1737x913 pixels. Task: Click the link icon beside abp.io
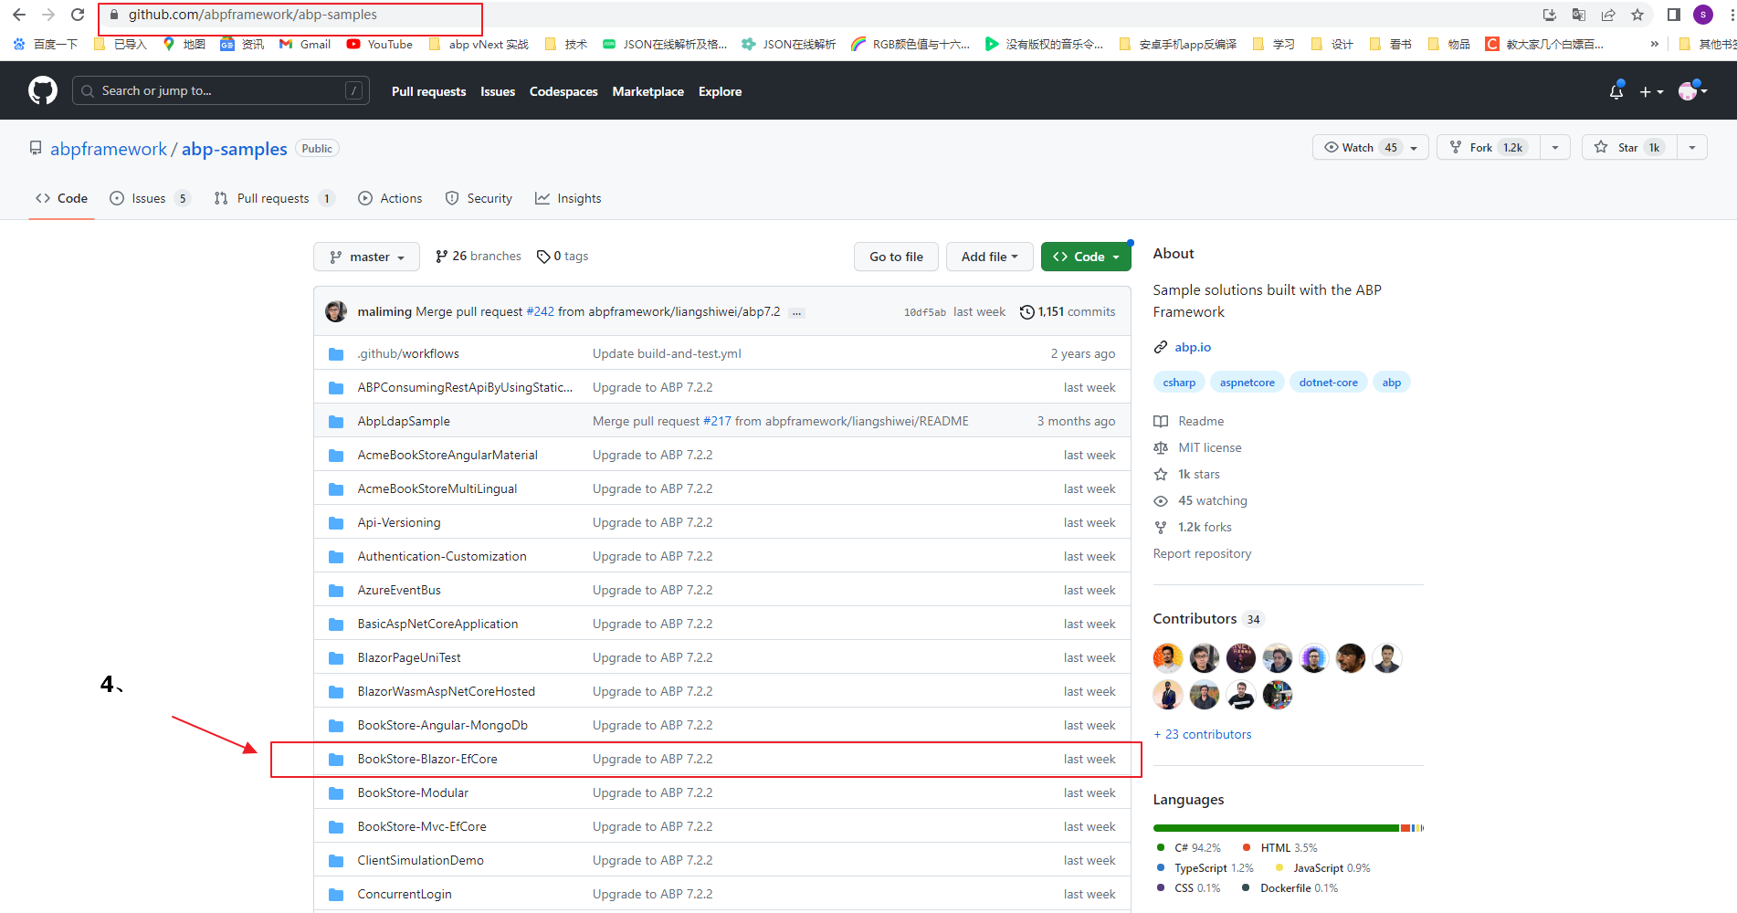tap(1161, 348)
